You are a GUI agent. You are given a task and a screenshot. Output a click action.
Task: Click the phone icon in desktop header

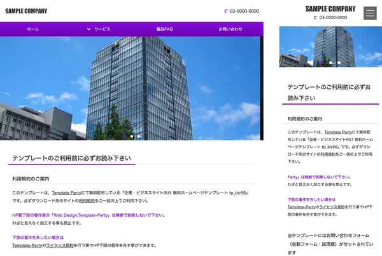[226, 11]
